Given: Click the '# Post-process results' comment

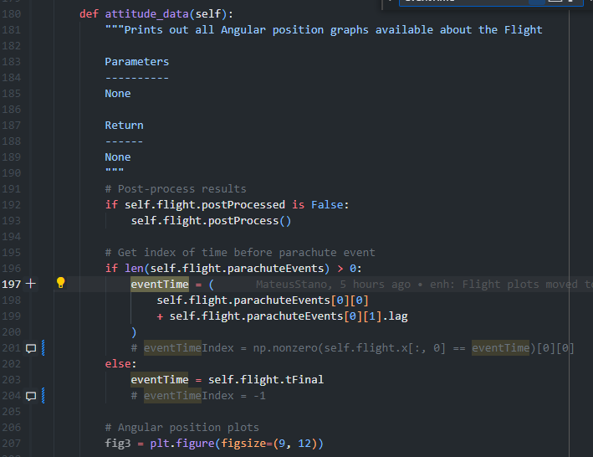Looking at the screenshot, I should coord(176,189).
